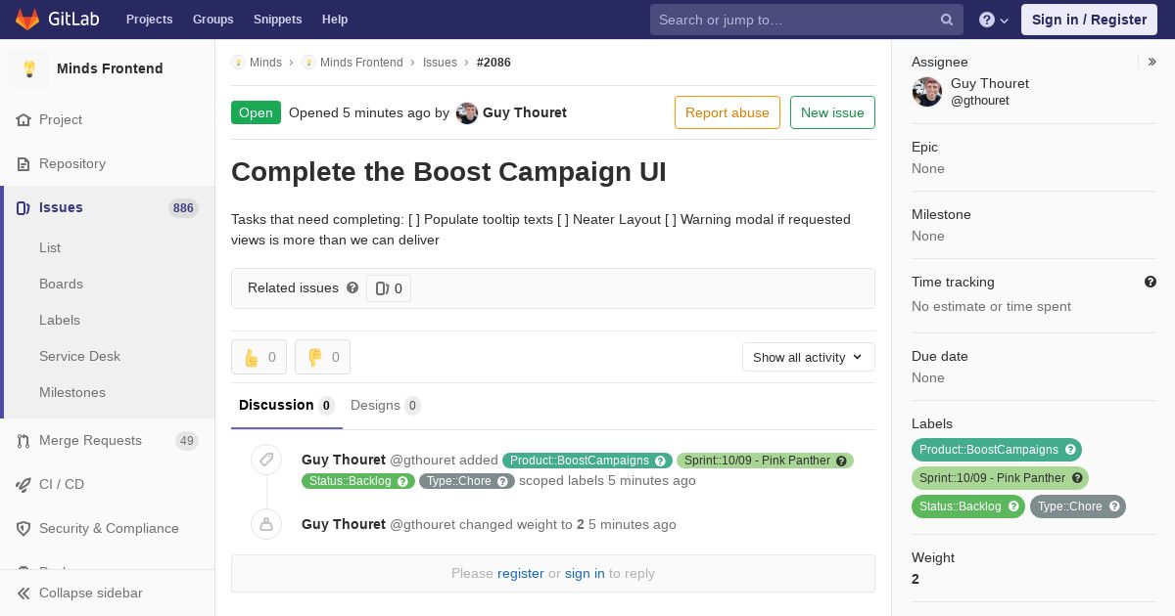Viewport: 1175px width, 616px height.
Task: Click the Sign in / Register button
Action: [x=1089, y=20]
